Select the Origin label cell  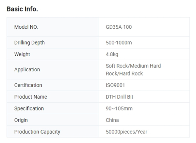pyautogui.click(x=53, y=120)
